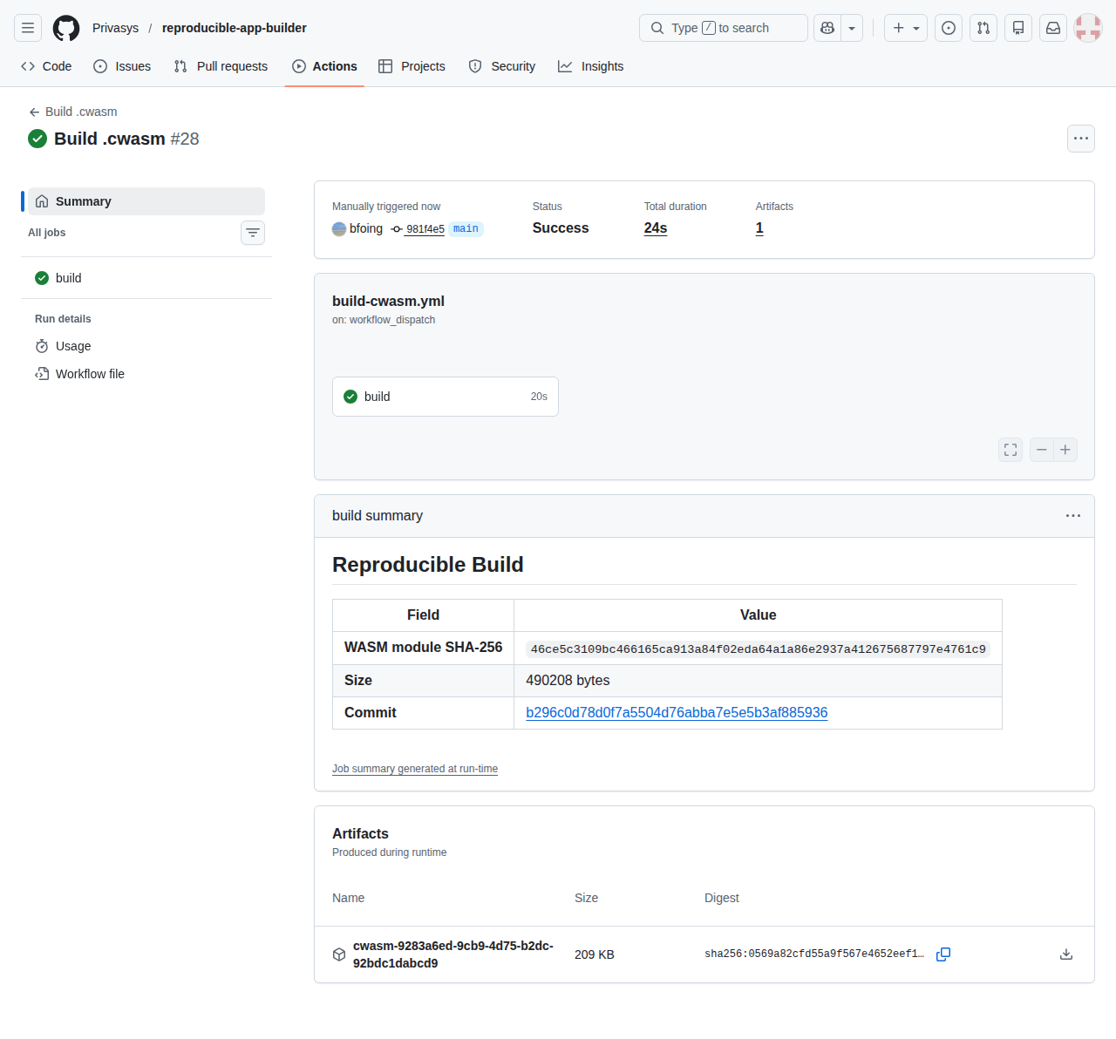Open the user avatar menu
The height and width of the screenshot is (1039, 1116).
point(1088,28)
